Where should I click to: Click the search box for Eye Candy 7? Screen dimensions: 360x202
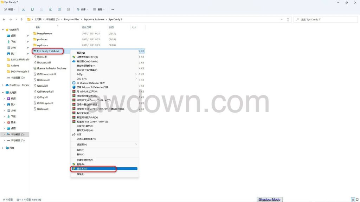tap(325, 19)
